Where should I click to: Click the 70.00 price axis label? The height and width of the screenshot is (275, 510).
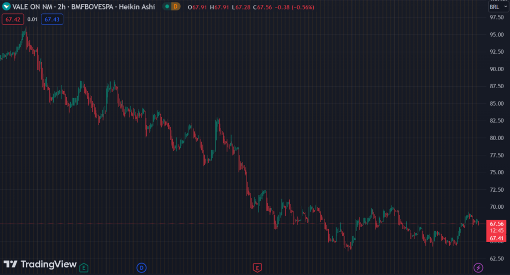(497, 207)
